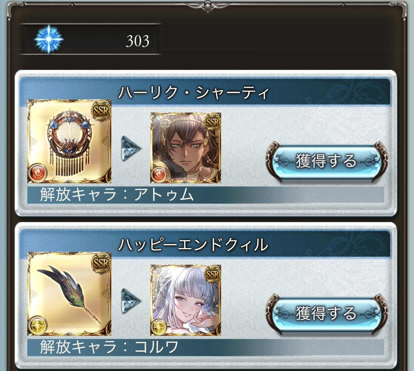The height and width of the screenshot is (371, 414).
Task: Open the コルワ character portrait
Action: (186, 300)
